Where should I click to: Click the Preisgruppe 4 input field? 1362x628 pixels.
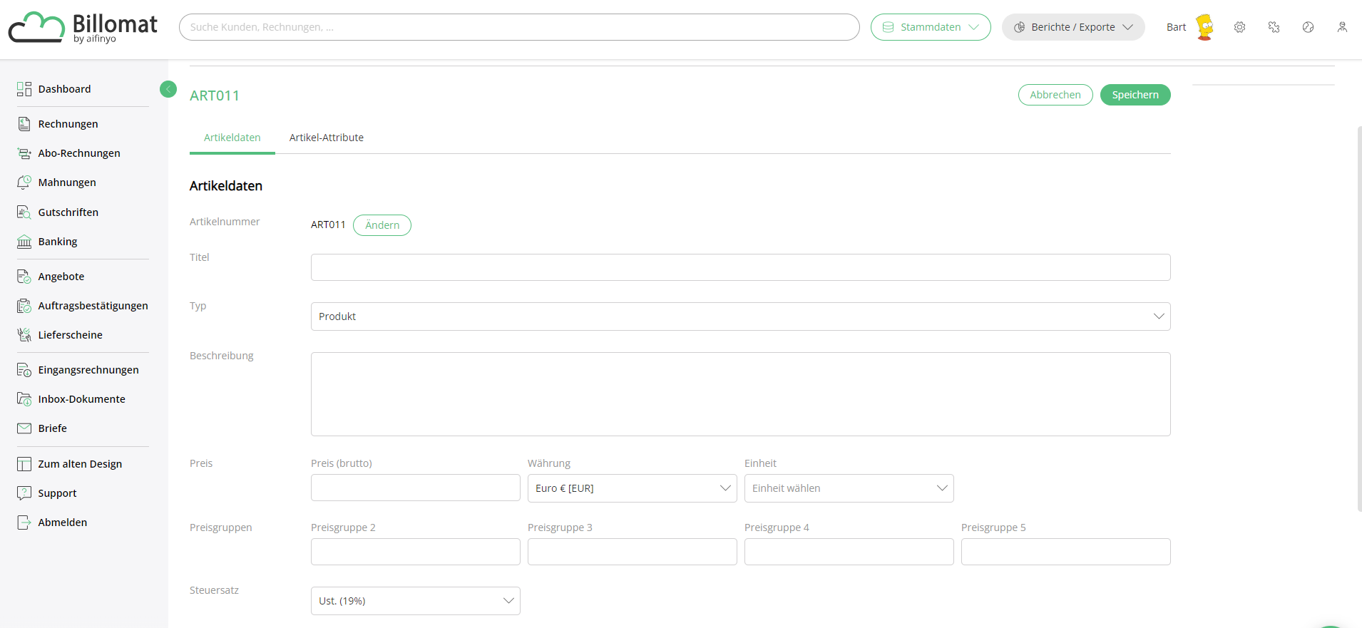coord(849,552)
